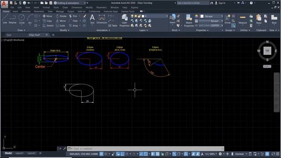Click the Model tab
Viewport: 281px width, 158px height.
[x=8, y=153]
